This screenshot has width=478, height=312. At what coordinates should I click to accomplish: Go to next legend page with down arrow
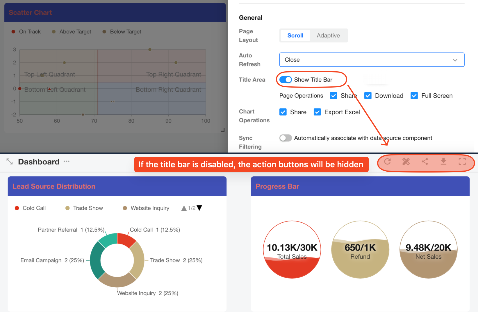click(x=199, y=208)
